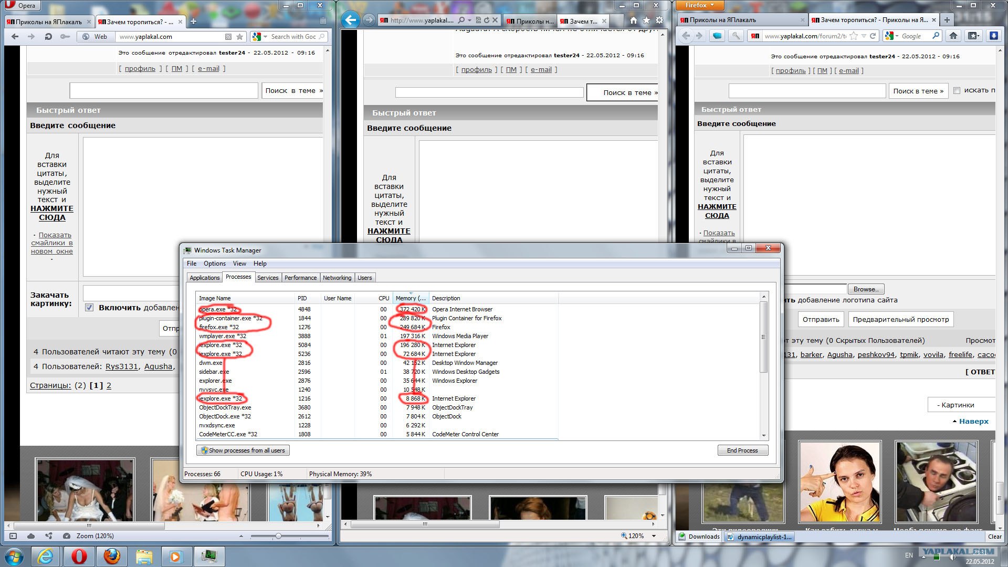Open Opera's closed tabs trash icon
Screen dimensions: 1008x567
click(x=323, y=21)
